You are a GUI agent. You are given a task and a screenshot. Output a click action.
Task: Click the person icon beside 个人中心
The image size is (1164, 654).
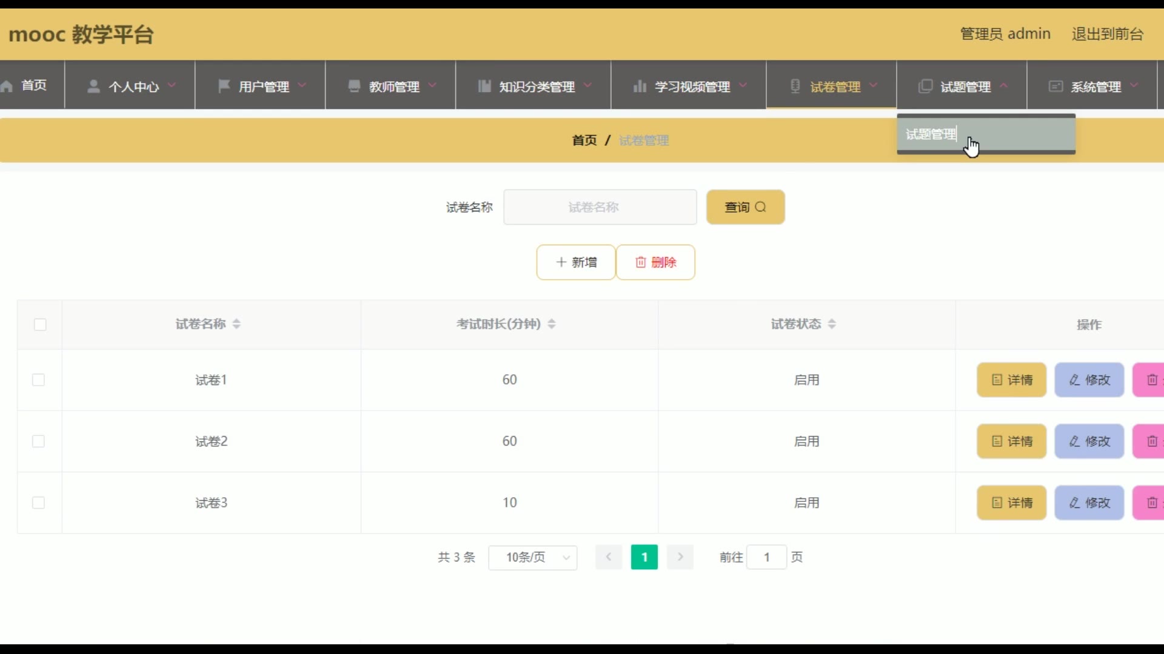(93, 87)
